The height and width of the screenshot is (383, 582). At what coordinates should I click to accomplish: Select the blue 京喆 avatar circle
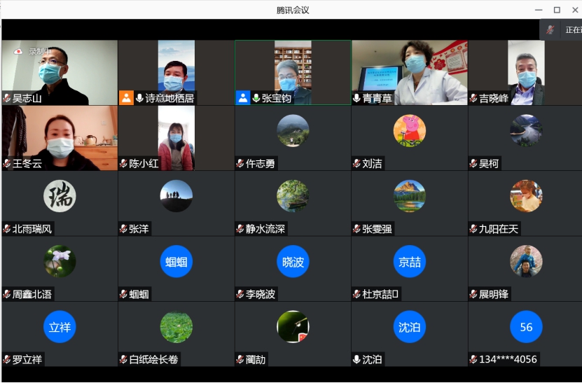tap(409, 262)
